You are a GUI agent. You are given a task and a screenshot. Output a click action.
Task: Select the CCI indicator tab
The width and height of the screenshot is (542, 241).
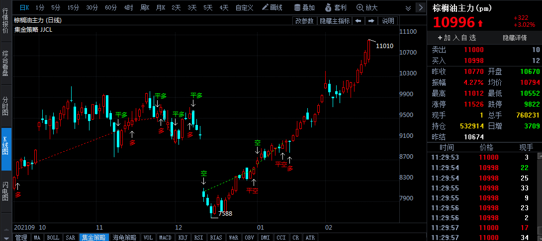click(281, 237)
